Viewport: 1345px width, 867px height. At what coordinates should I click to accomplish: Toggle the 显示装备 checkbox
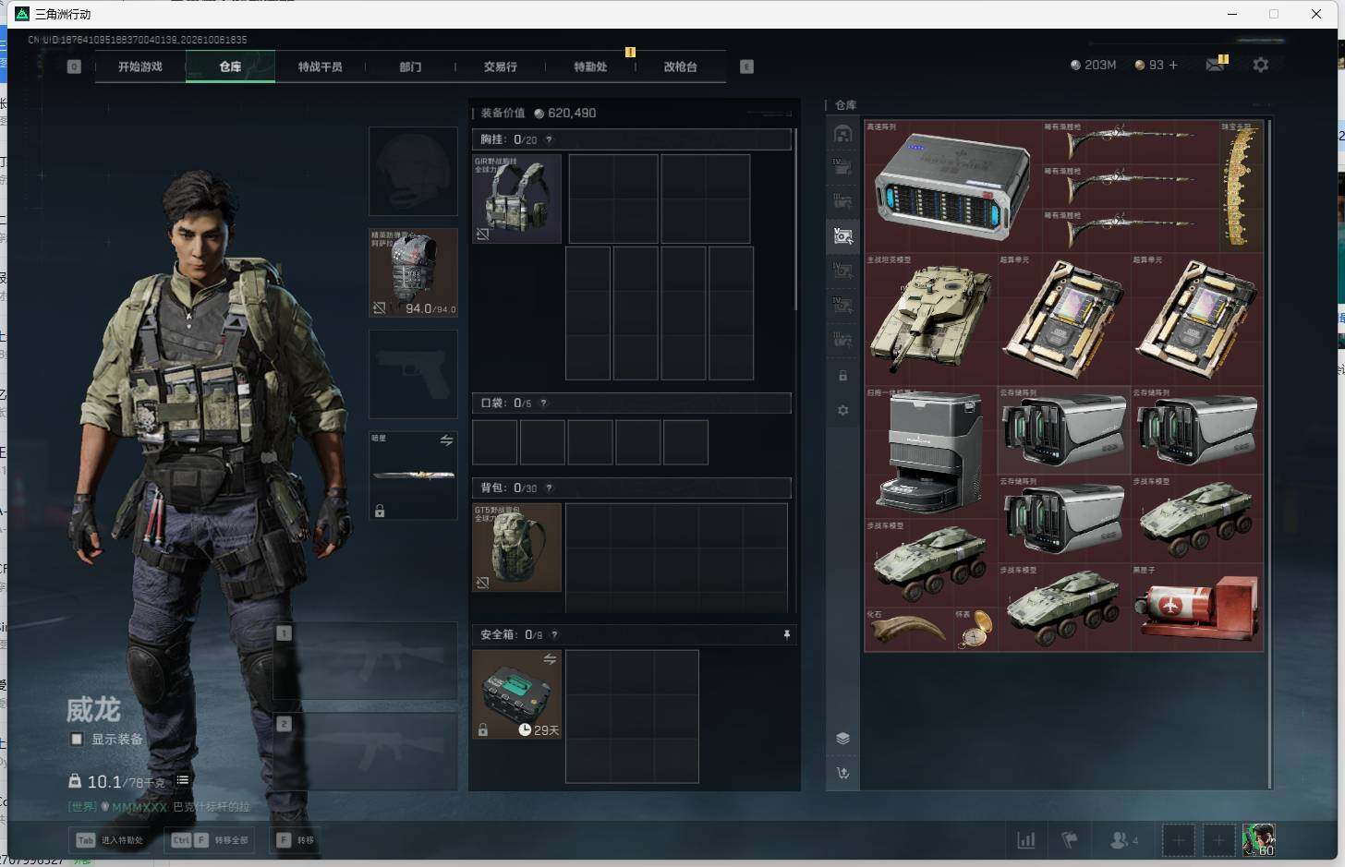(x=77, y=739)
